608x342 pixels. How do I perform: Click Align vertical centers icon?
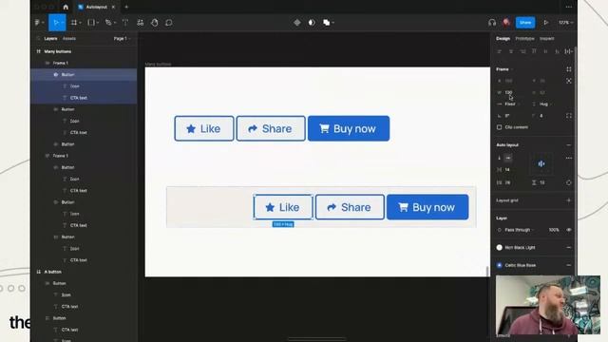click(545, 51)
